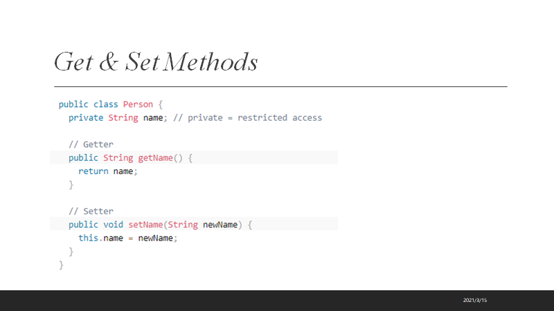
Task: Click the "// Setter" comment line
Action: (91, 211)
